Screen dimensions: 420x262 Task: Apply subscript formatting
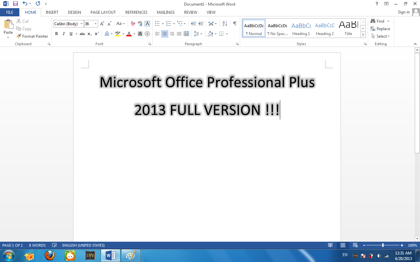tap(90, 34)
